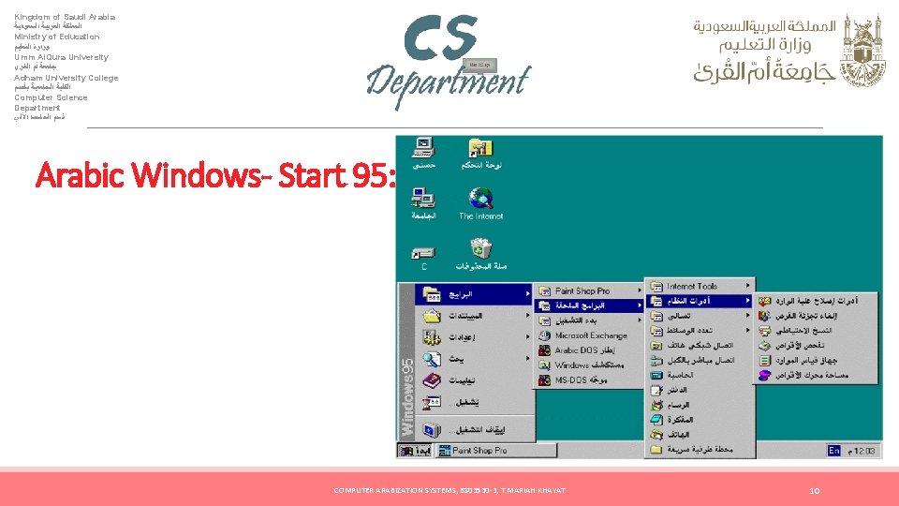The width and height of the screenshot is (899, 506).
Task: Open the HyperTerminal folder (محطة طرفية سريعة)
Action: tap(700, 449)
